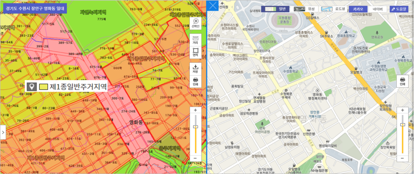Click the 저장 save map icon
Image resolution: width=414 pixels, height=174 pixels.
coord(195,69)
